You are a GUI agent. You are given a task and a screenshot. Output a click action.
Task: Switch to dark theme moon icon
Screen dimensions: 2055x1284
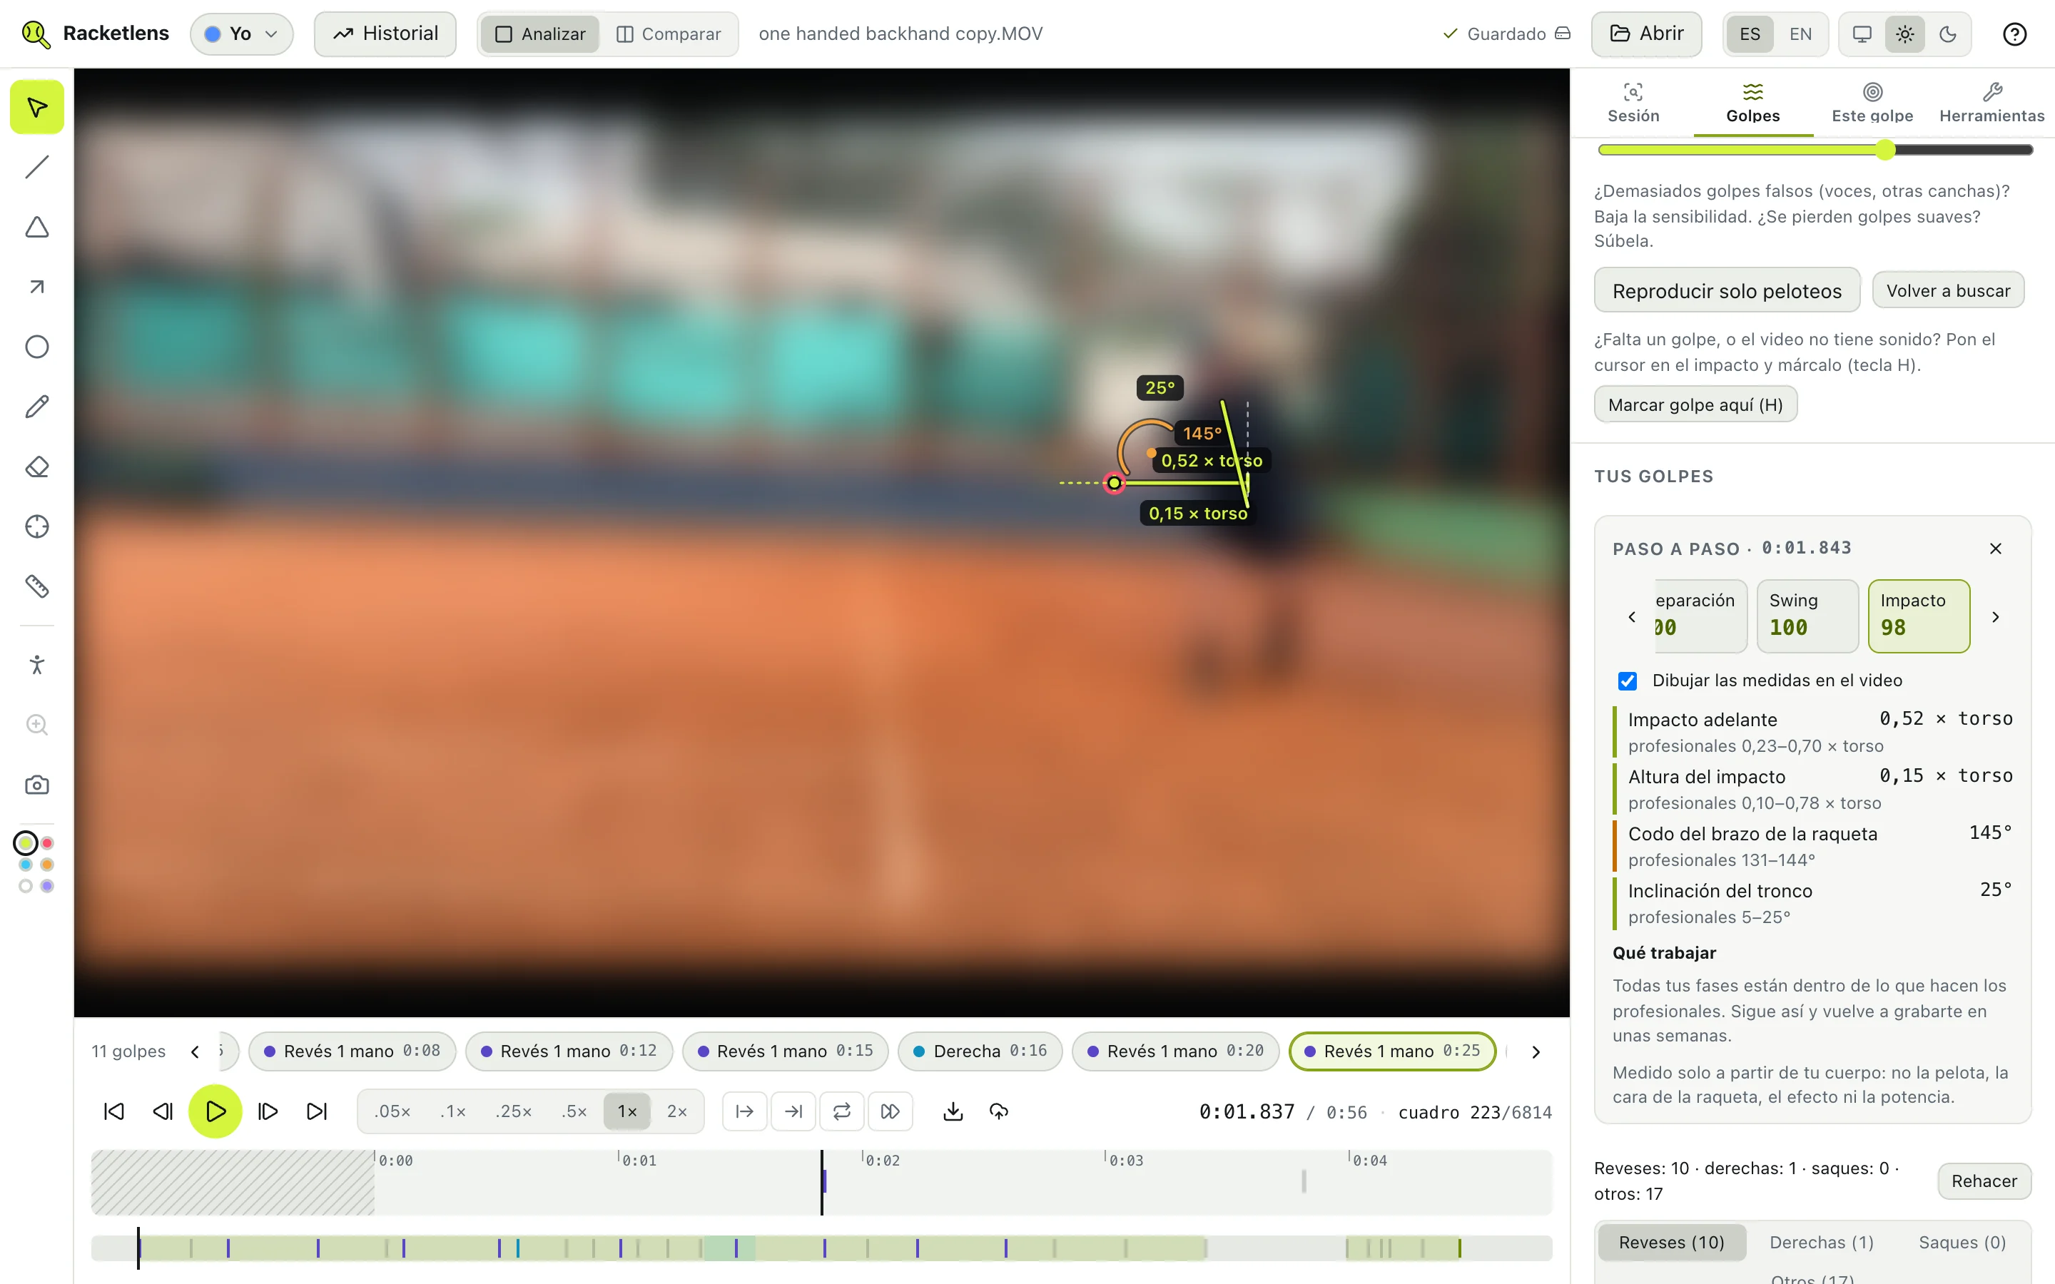[1947, 34]
